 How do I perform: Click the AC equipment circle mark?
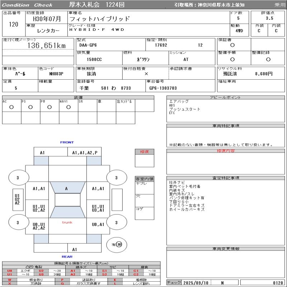tap(11, 107)
